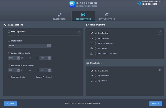This screenshot has height=108, width=166.
Task: Select Percentage of width X height option
Action: [9, 66]
